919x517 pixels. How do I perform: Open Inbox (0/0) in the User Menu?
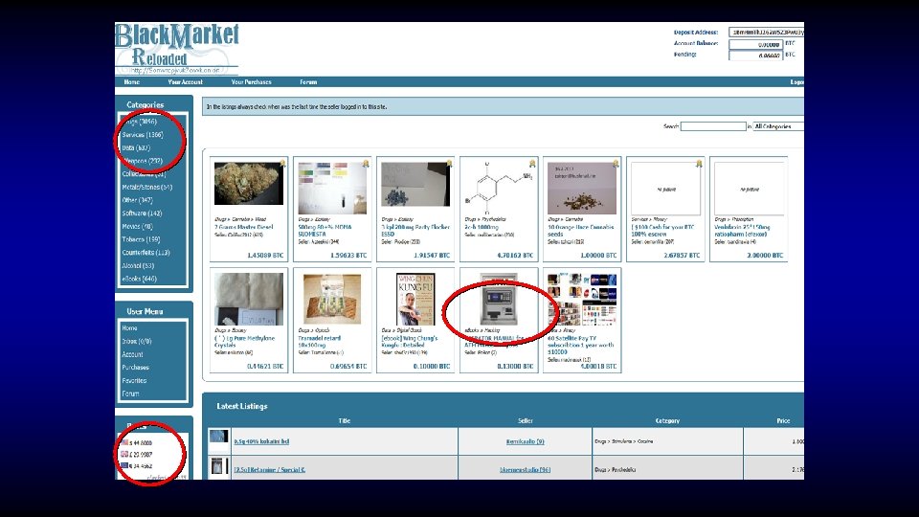(137, 341)
